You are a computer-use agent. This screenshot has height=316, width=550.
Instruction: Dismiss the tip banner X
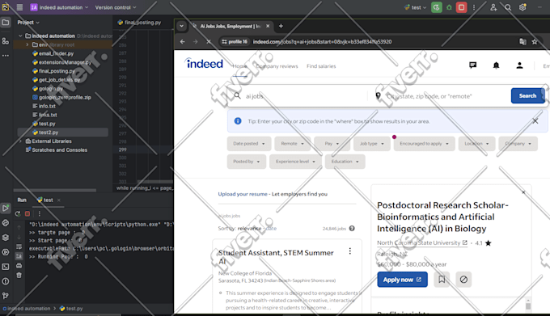(535, 121)
